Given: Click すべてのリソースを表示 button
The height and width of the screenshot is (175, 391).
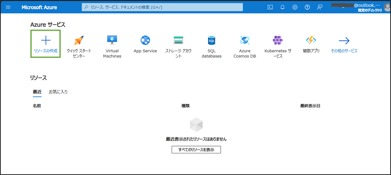Looking at the screenshot, I should pyautogui.click(x=196, y=150).
